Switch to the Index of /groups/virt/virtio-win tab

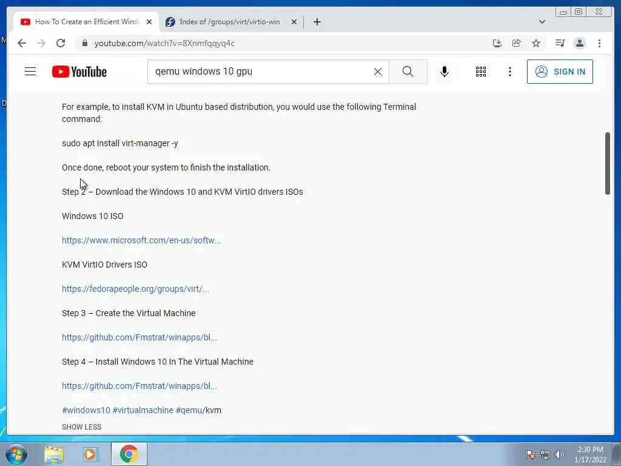click(x=229, y=22)
